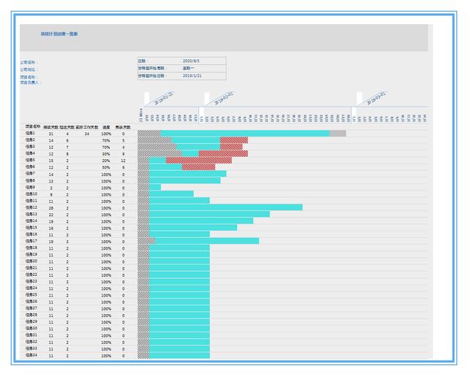This screenshot has height=376, width=468.
Task: Click the cyan progress bar of 任务1
Action: coord(245,134)
